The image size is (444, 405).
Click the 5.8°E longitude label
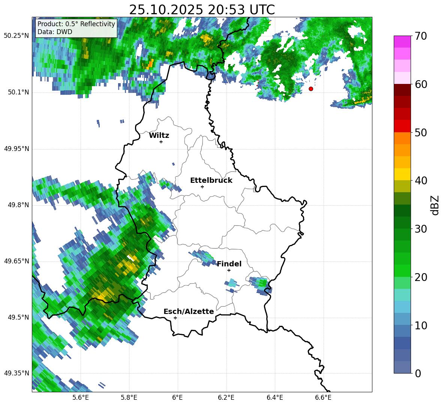coord(129,398)
